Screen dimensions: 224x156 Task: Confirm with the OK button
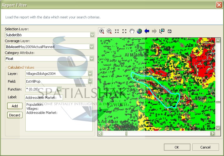click(177, 147)
